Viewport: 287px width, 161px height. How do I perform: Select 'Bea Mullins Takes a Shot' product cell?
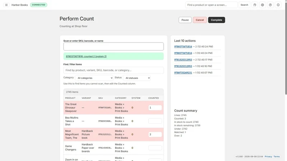[x=71, y=121]
